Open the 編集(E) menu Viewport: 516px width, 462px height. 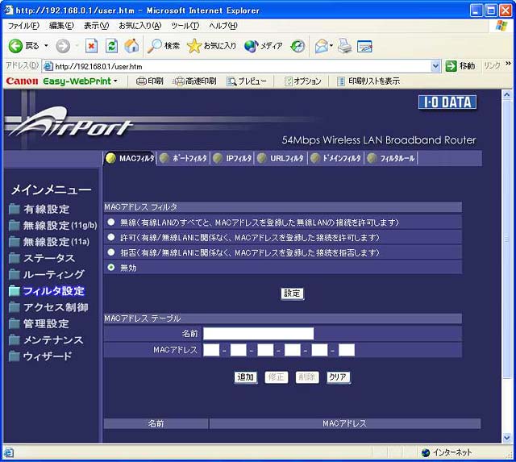click(61, 26)
